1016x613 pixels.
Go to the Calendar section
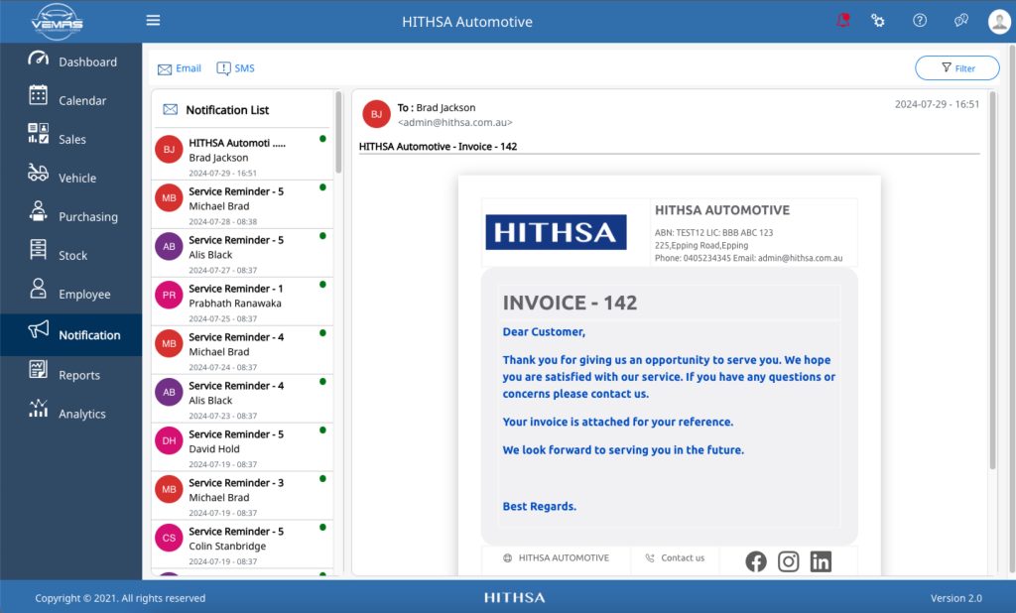point(71,100)
